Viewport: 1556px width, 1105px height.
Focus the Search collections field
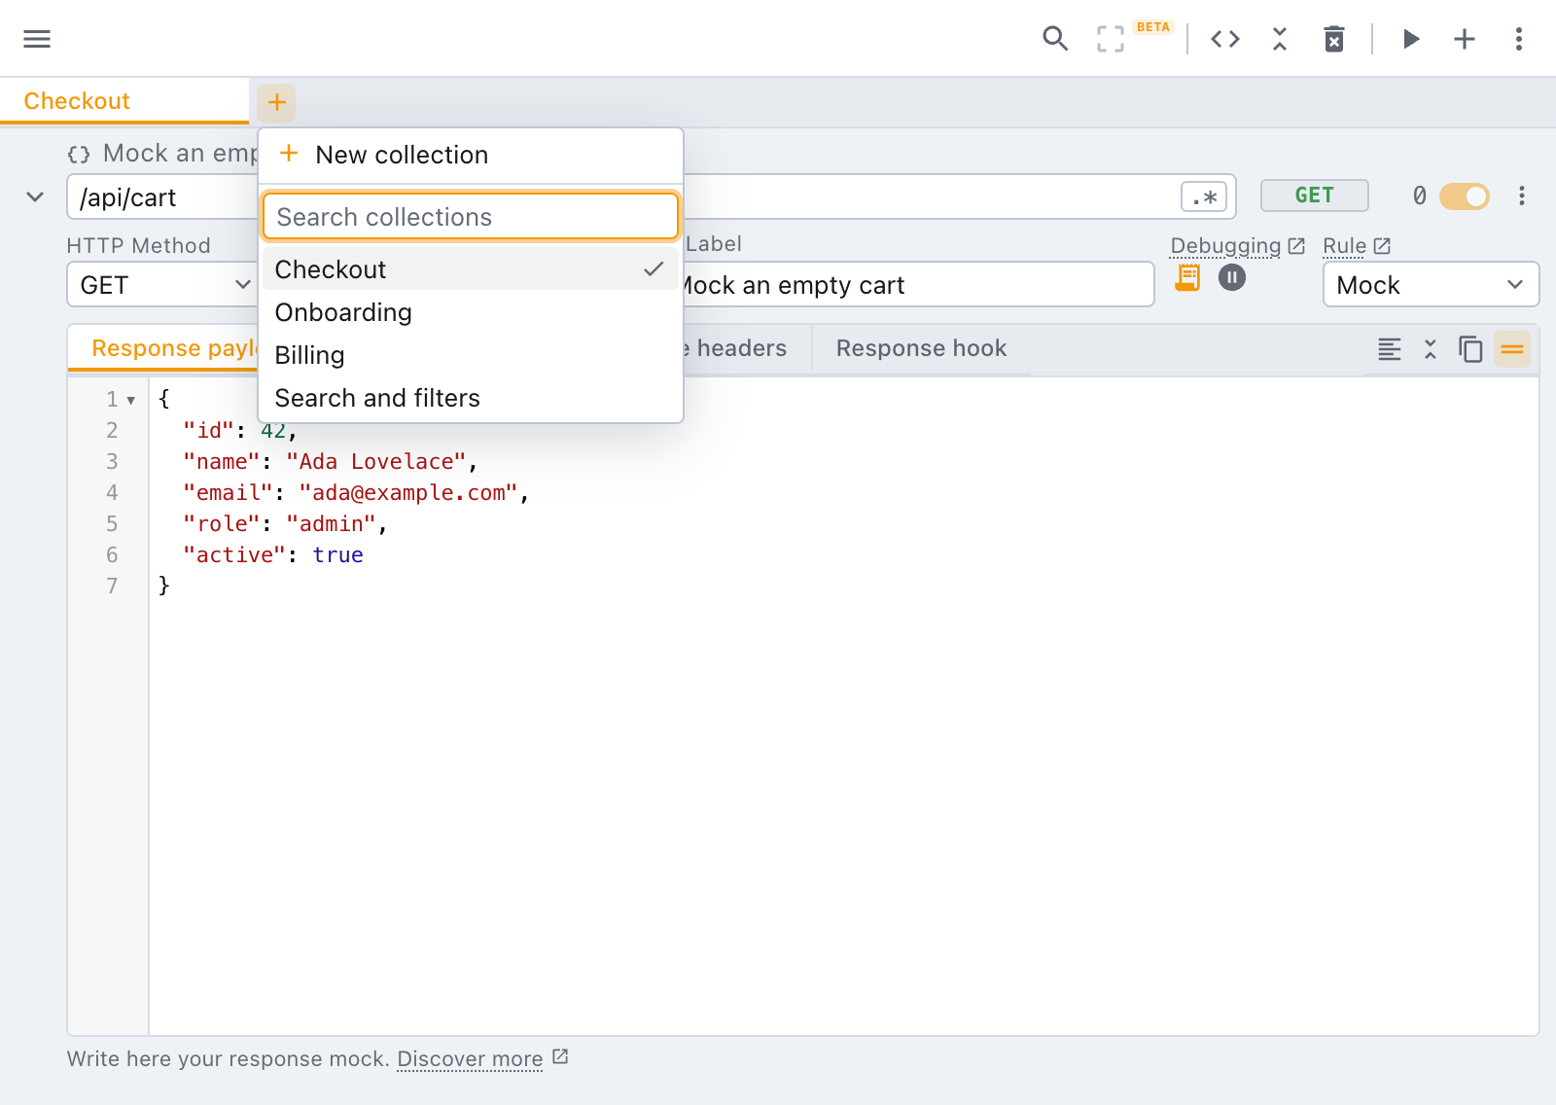[471, 216]
